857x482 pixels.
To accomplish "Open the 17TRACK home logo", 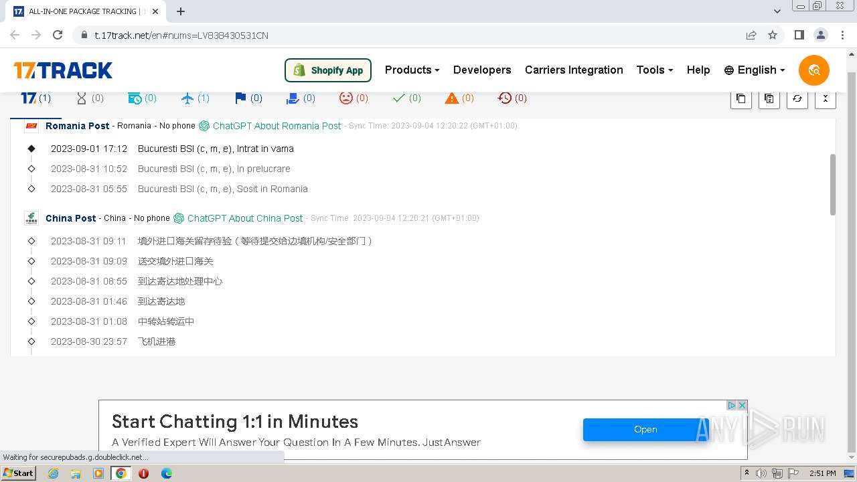I will (x=63, y=70).
